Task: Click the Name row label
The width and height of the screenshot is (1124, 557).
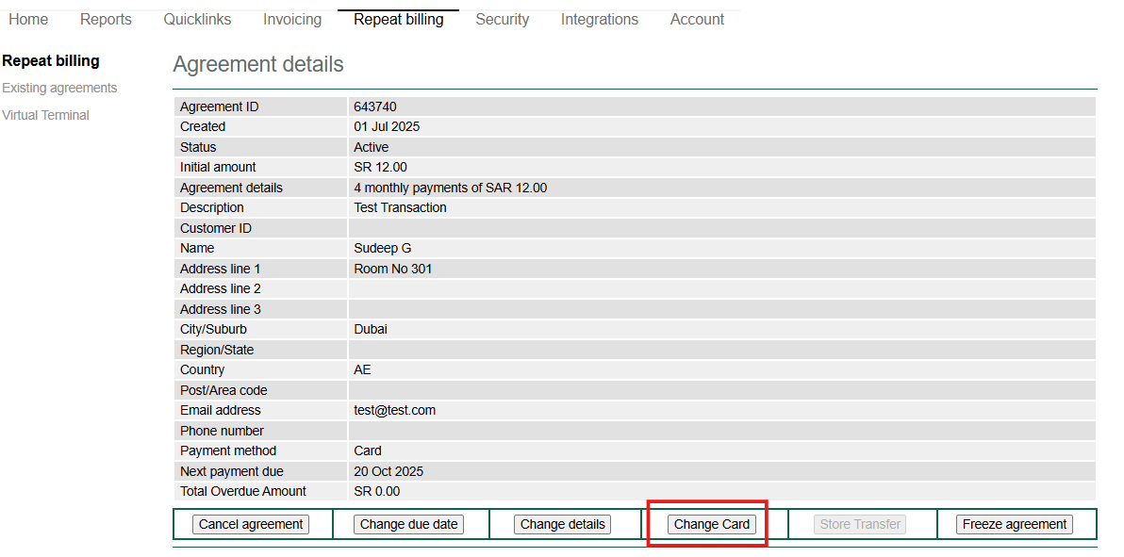Action: click(197, 248)
